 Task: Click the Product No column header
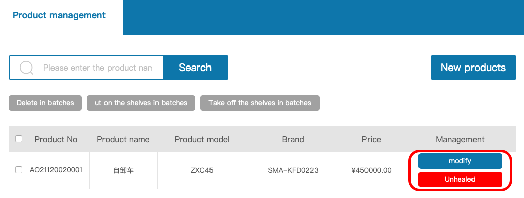click(56, 139)
